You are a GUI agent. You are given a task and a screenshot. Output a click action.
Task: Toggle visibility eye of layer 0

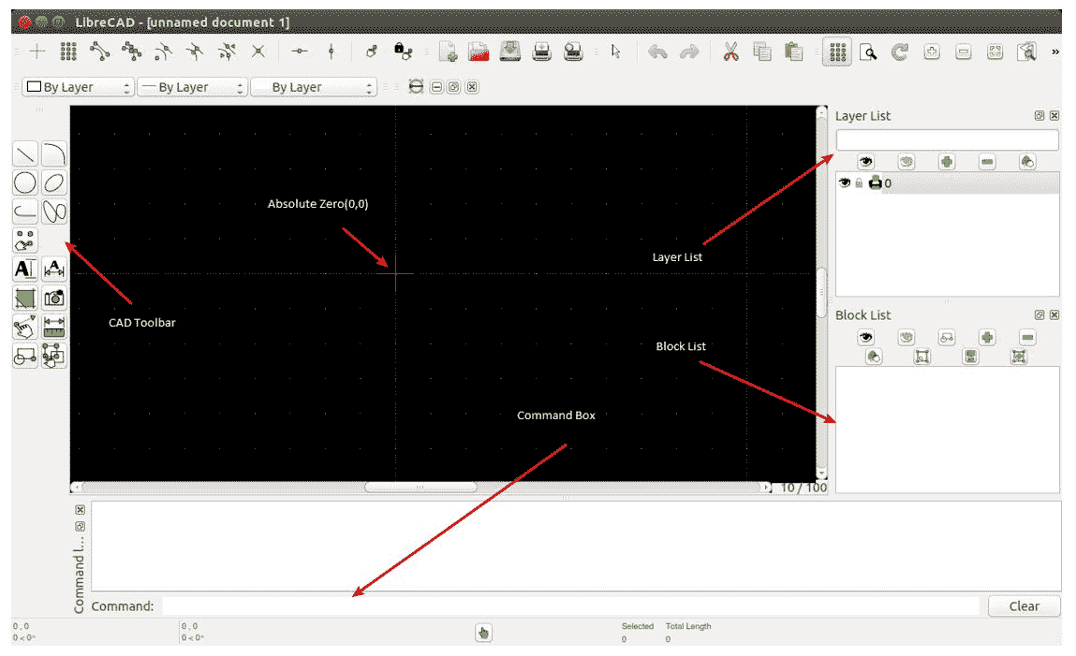click(x=845, y=183)
